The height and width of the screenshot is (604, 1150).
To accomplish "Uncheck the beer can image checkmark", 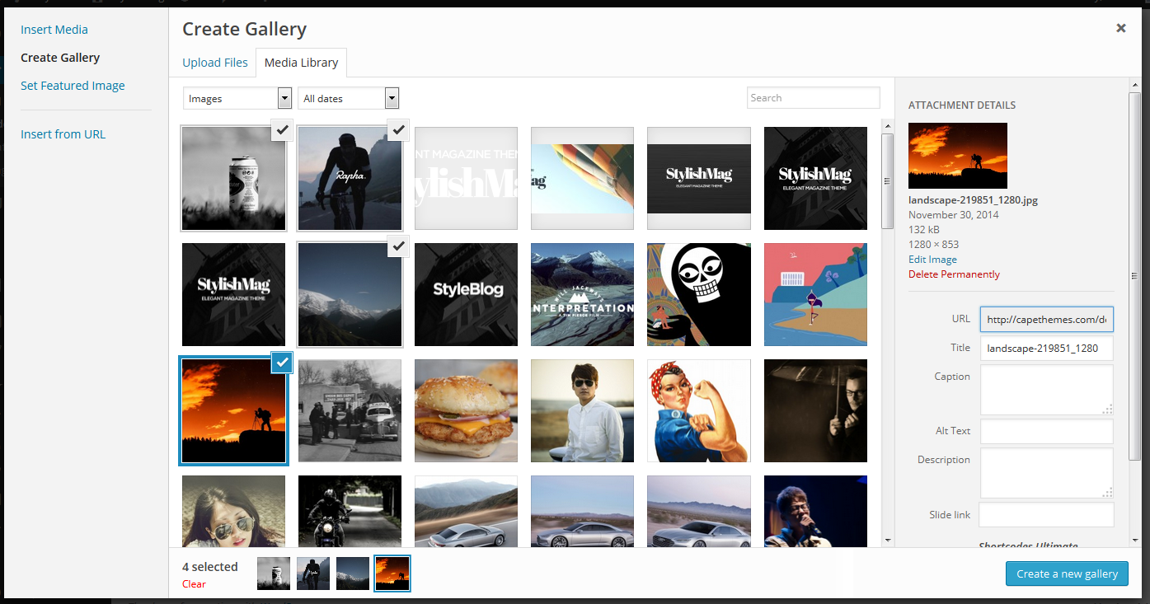I will [282, 129].
